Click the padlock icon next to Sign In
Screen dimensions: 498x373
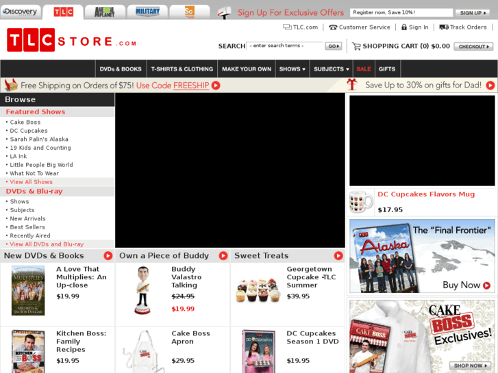click(404, 27)
